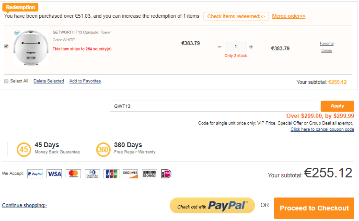Click the PayPal payment icon
Image resolution: width=359 pixels, height=221 pixels.
[35, 174]
